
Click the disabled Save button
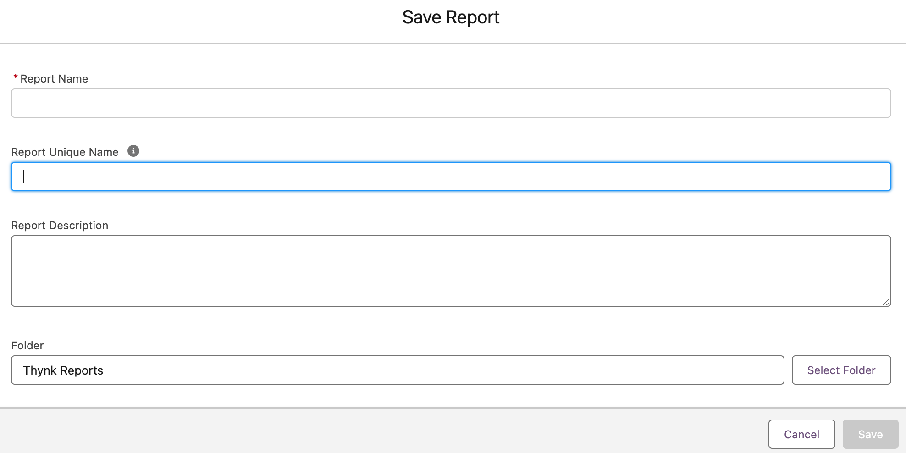pyautogui.click(x=870, y=434)
